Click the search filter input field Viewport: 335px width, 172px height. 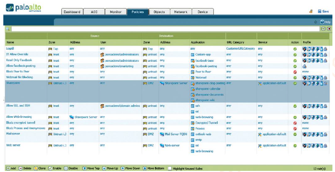(165, 29)
